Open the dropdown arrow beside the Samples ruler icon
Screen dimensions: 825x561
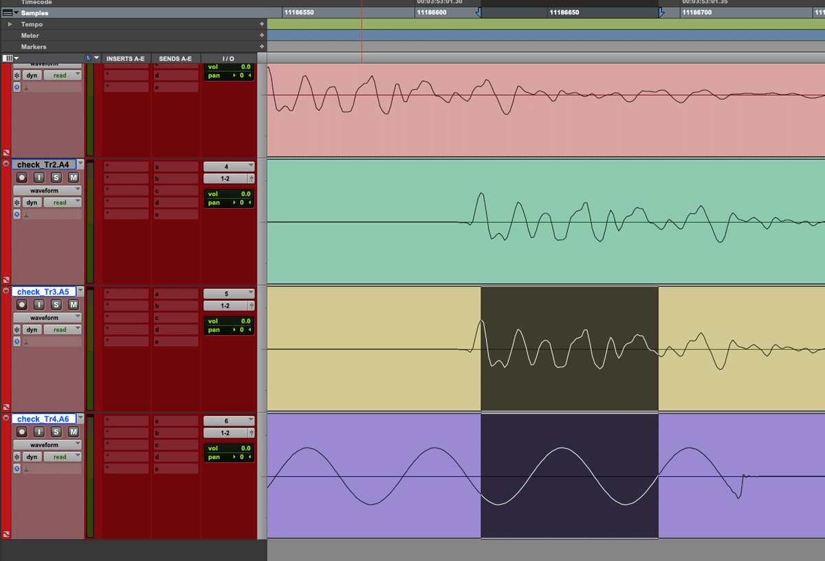(16, 13)
